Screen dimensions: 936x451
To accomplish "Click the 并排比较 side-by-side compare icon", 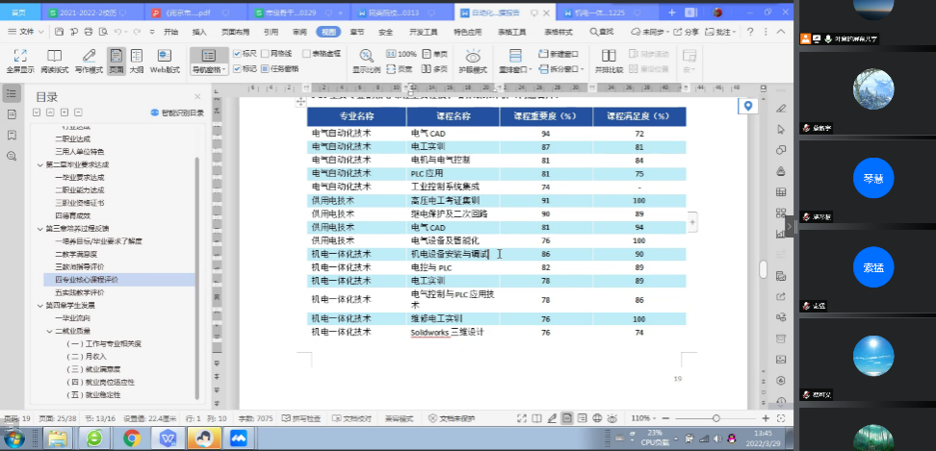I will point(607,60).
